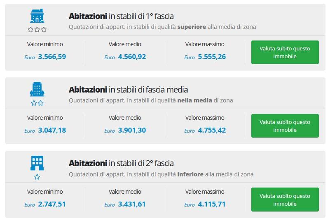Click the average value 4.560,92
Screen dimensions: 330x221
[x=132, y=57]
